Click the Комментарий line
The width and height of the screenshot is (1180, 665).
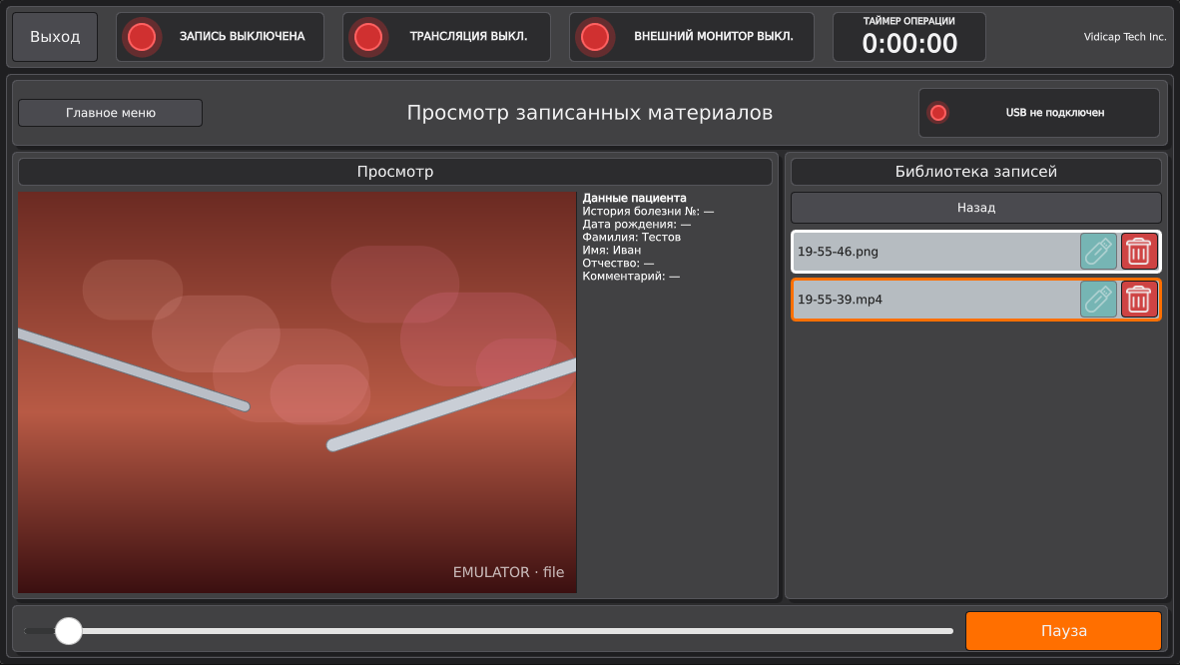[x=631, y=277]
